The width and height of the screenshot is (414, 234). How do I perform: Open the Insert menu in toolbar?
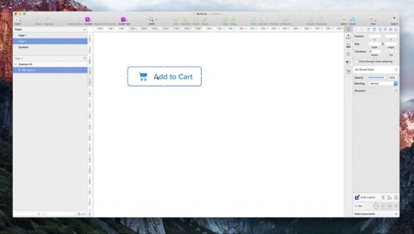[x=17, y=20]
